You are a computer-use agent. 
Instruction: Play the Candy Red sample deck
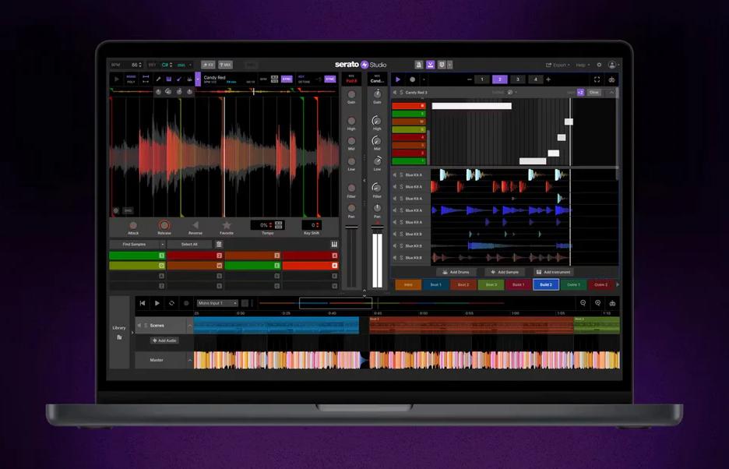point(117,79)
